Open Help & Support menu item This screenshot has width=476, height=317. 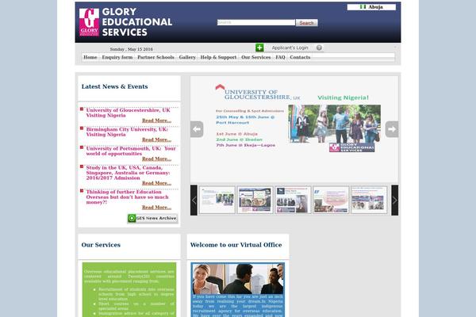click(218, 57)
